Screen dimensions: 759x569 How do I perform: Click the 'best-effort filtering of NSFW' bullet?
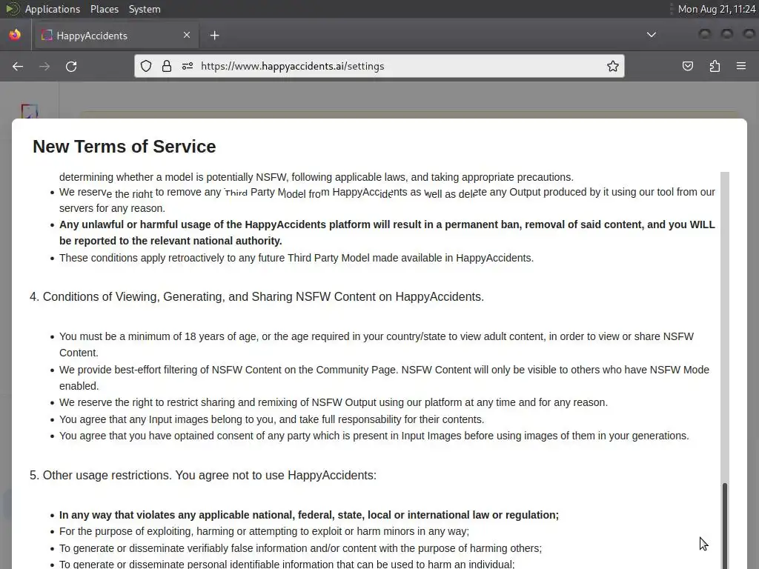[x=385, y=378]
